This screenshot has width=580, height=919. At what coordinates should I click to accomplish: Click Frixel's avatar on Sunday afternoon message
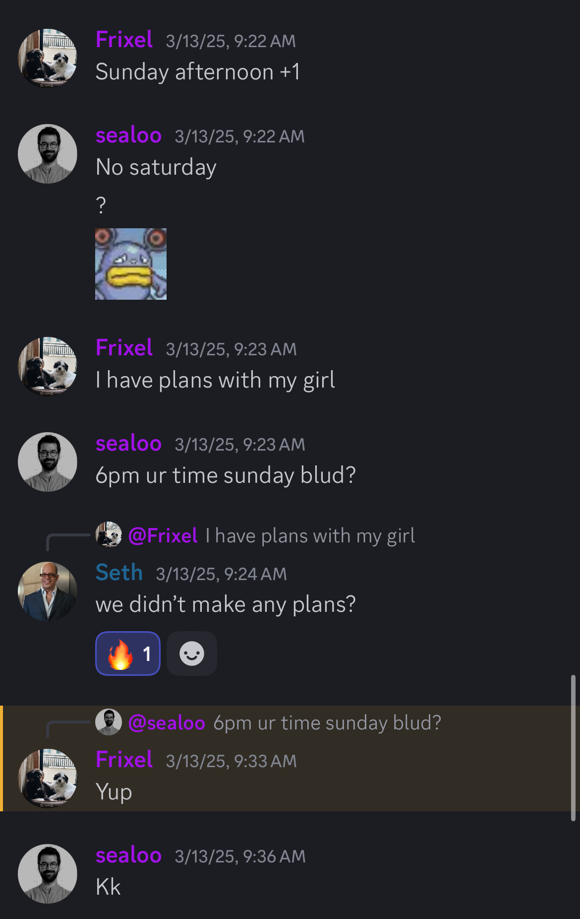[48, 58]
